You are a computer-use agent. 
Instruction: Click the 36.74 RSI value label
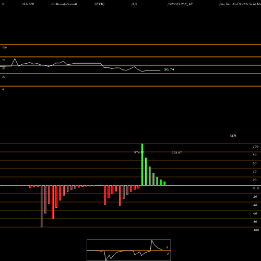click(x=169, y=69)
